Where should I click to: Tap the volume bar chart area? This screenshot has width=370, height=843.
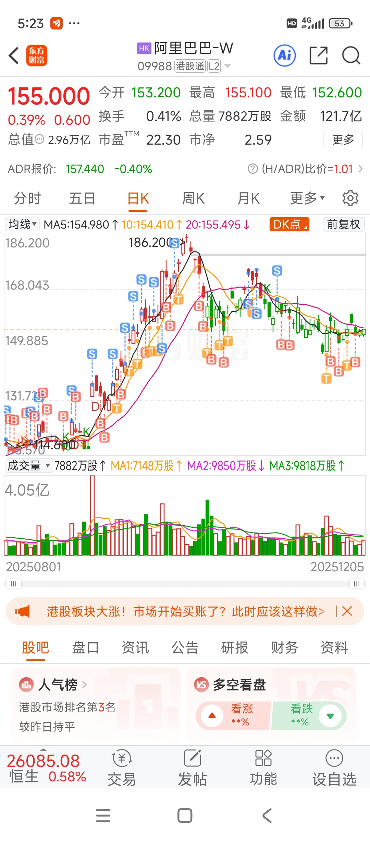pos(185,516)
